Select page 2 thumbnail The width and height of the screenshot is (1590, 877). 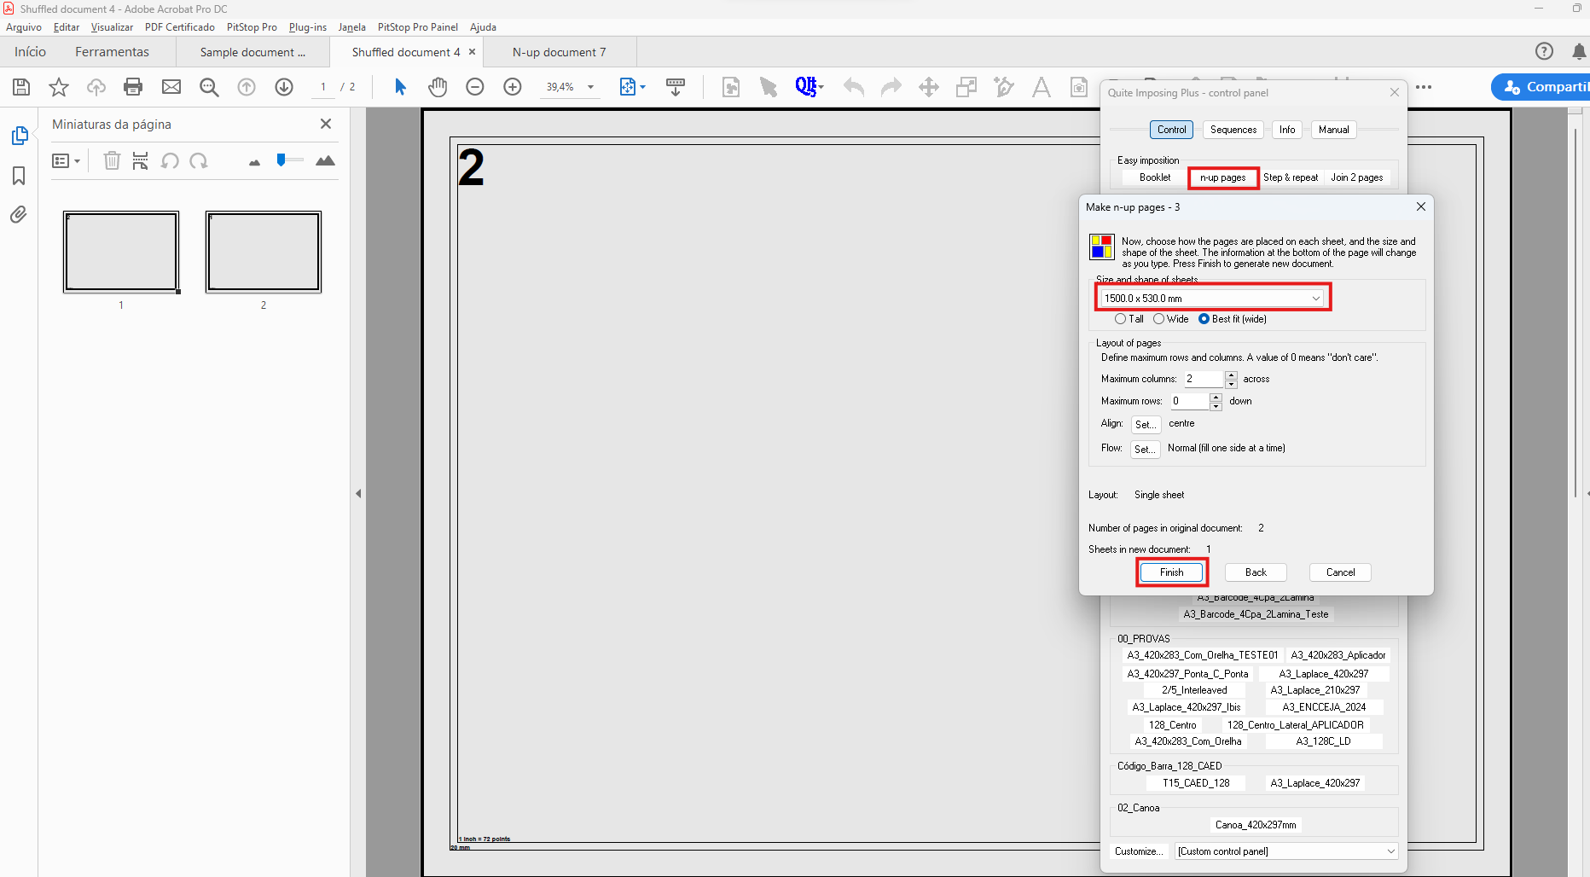pos(264,252)
